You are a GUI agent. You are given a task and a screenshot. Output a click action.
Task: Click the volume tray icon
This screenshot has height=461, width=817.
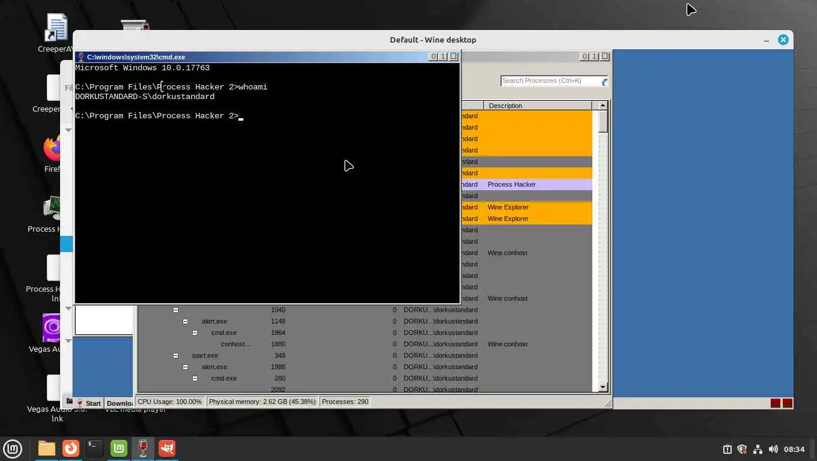coord(773,449)
